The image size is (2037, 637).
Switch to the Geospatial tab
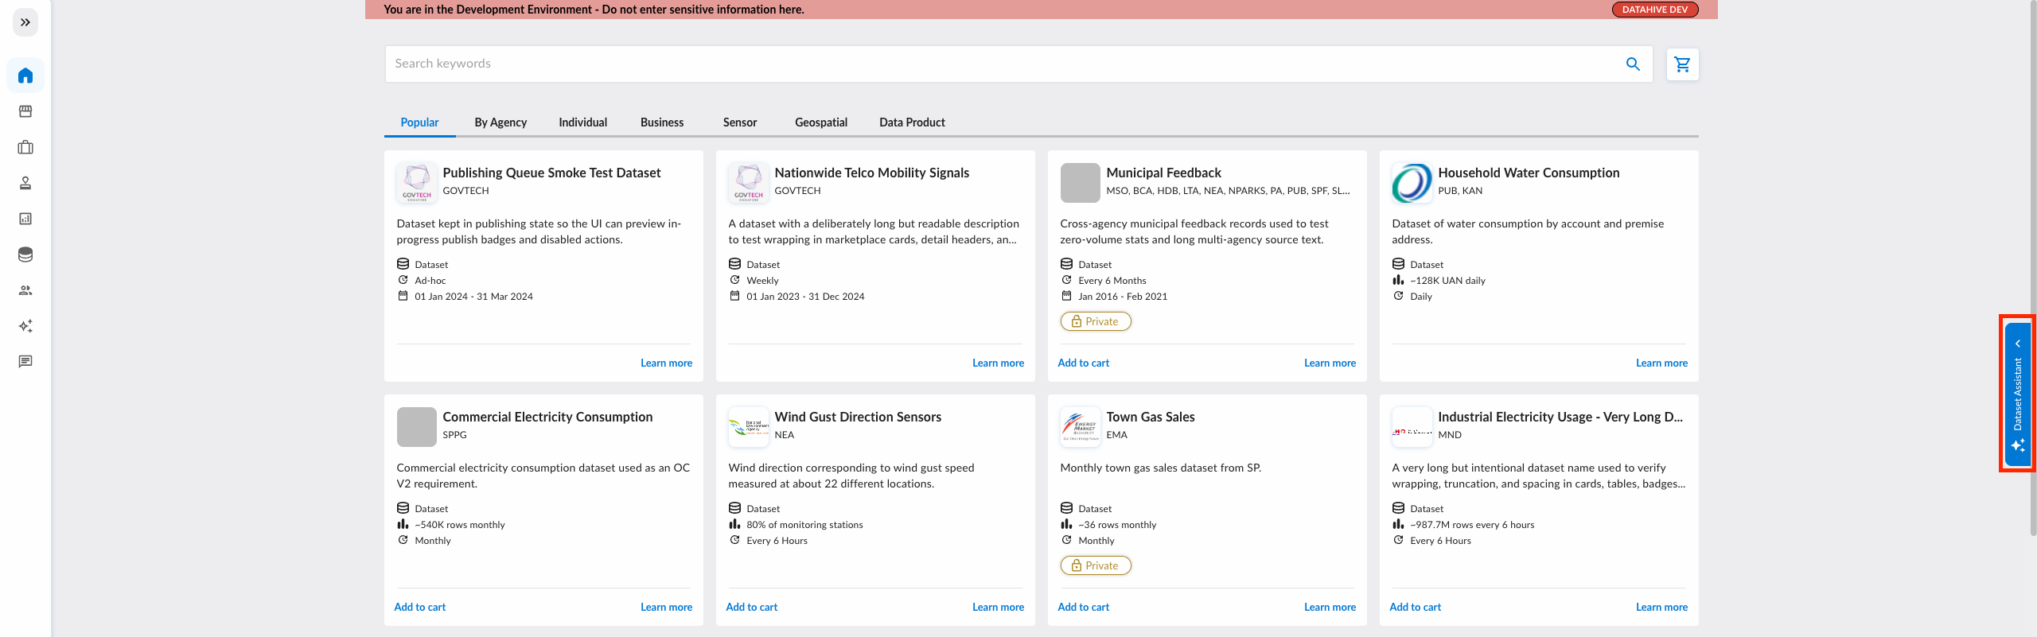(821, 122)
